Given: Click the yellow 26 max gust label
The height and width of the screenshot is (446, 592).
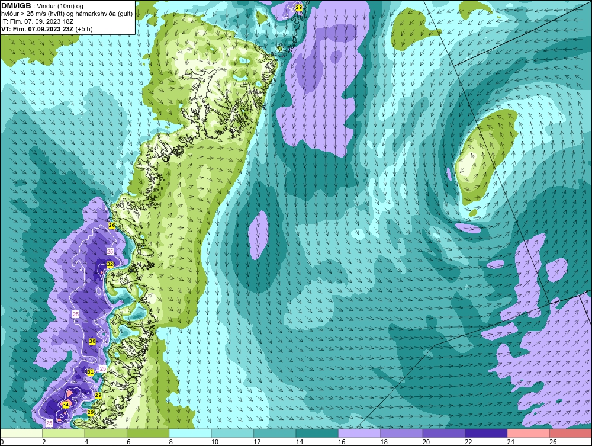Looking at the screenshot, I should pos(112,226).
